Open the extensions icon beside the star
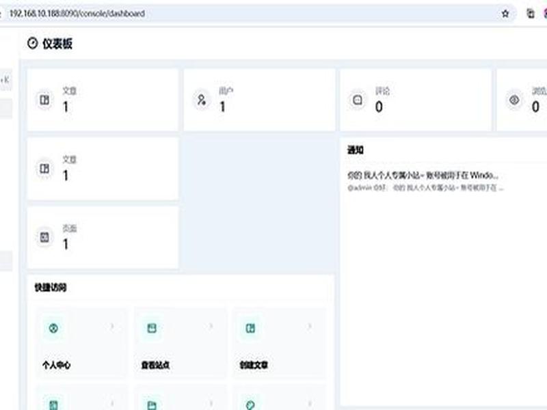This screenshot has width=547, height=410. tap(531, 14)
